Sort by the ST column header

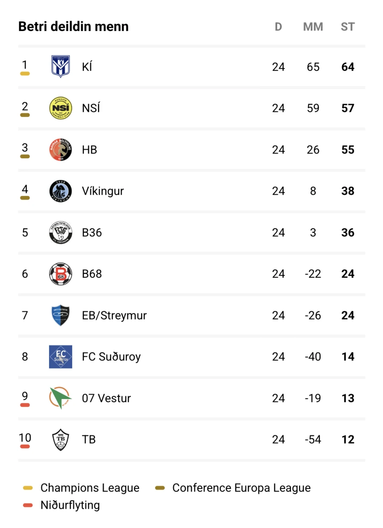pyautogui.click(x=348, y=27)
